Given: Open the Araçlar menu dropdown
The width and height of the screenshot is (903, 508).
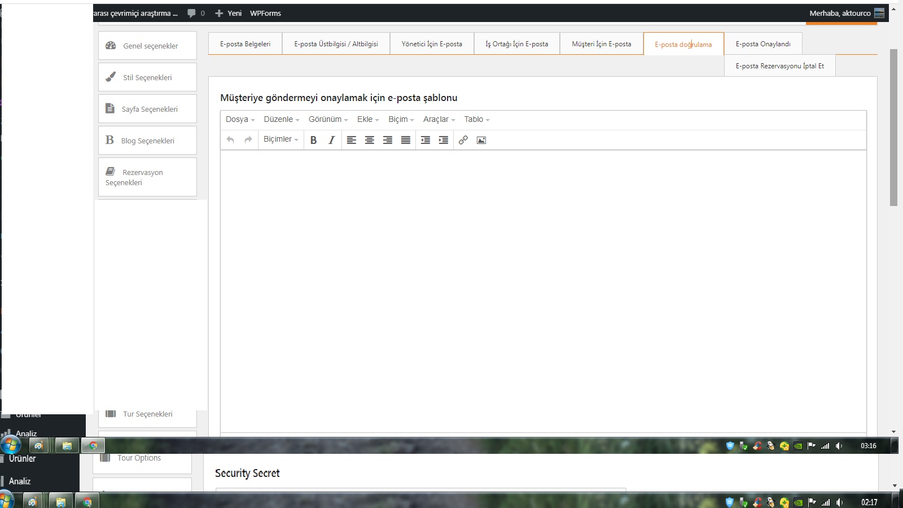Looking at the screenshot, I should click(x=439, y=119).
